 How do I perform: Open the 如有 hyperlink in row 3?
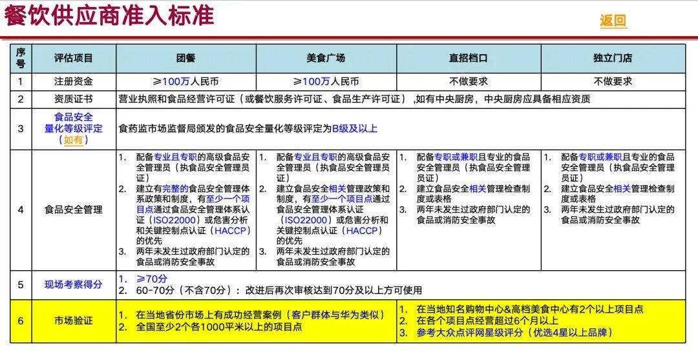(73, 140)
